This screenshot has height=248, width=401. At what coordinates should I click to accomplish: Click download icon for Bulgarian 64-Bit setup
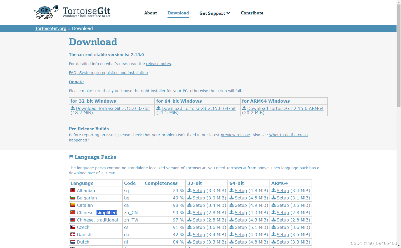coord(232,198)
